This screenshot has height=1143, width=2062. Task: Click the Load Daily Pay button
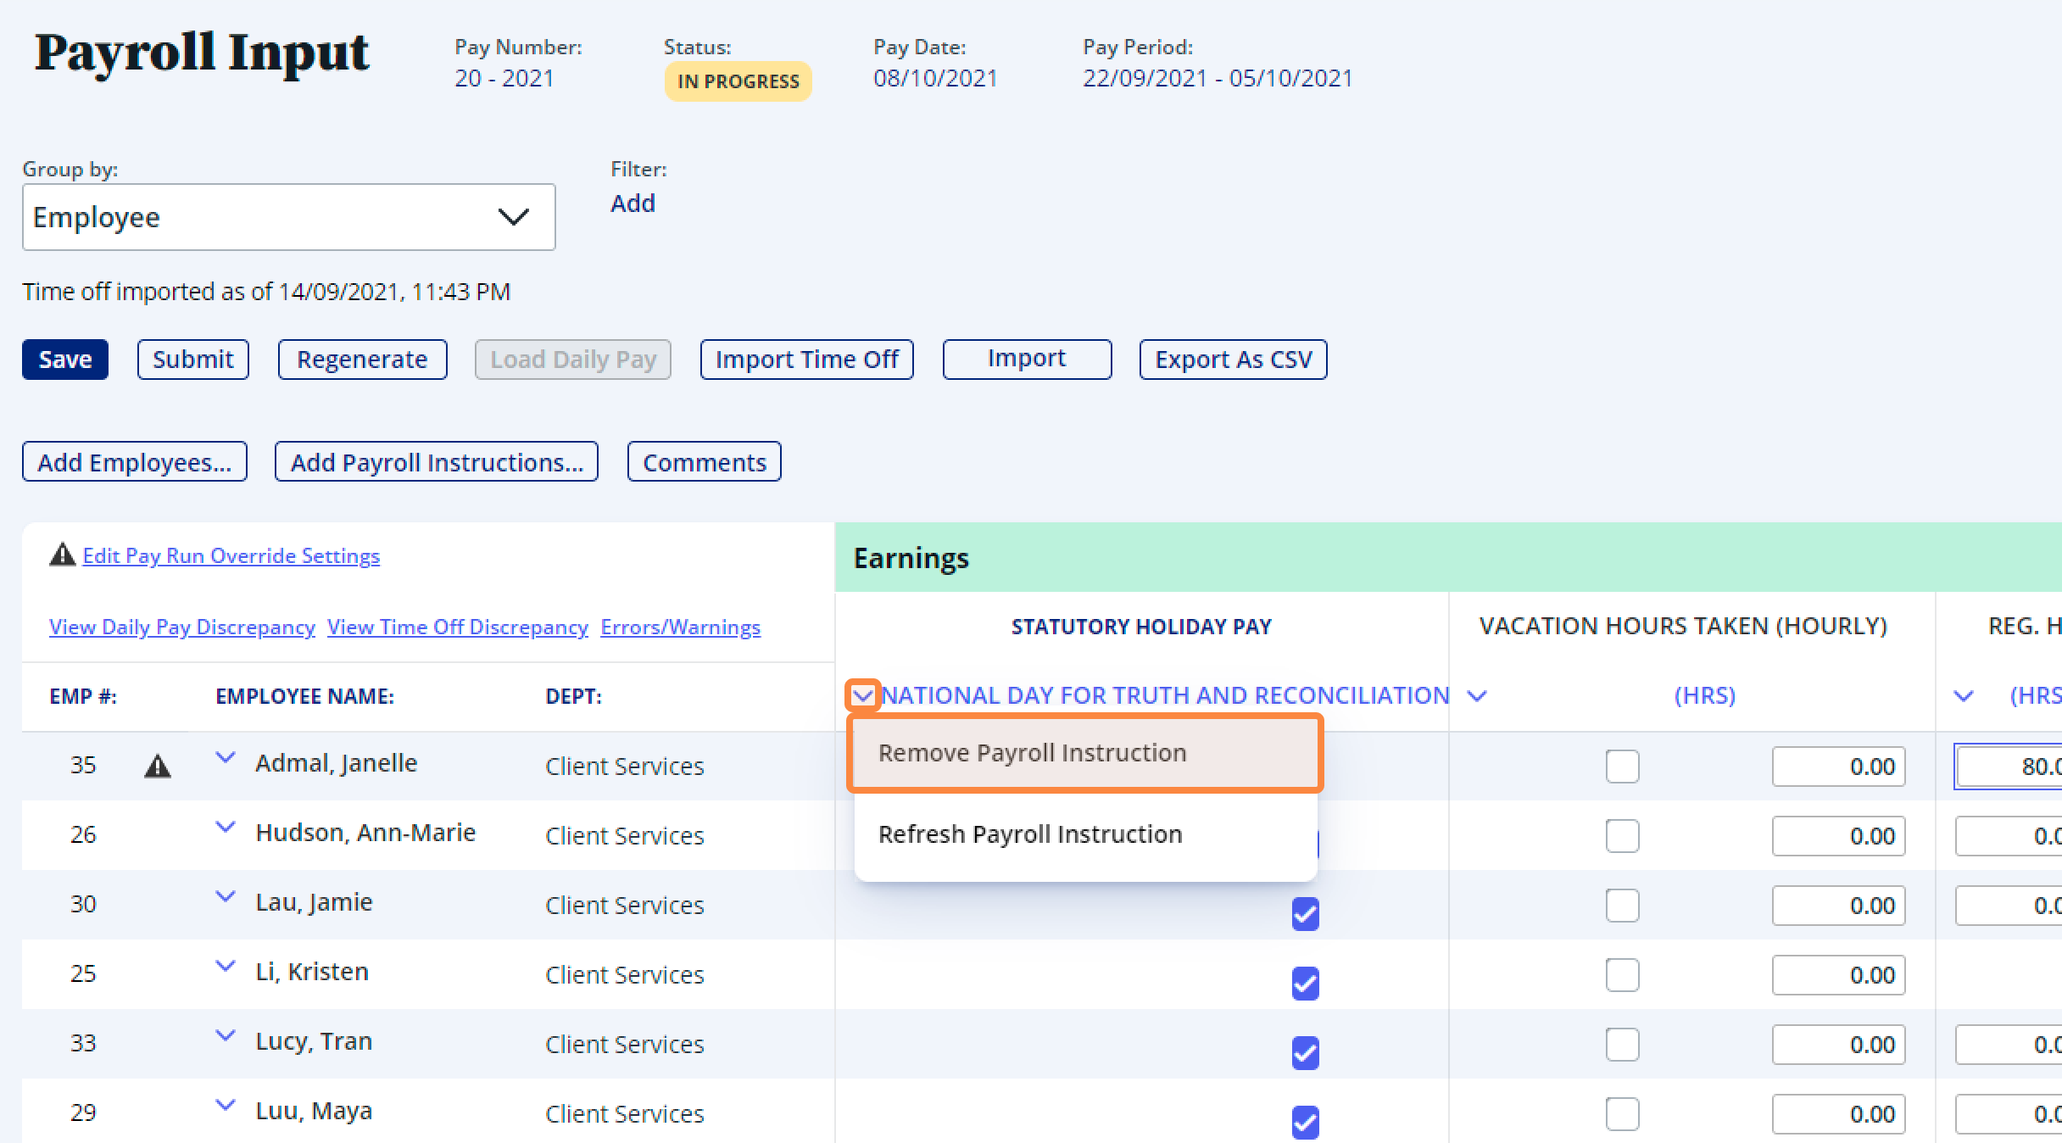click(573, 360)
